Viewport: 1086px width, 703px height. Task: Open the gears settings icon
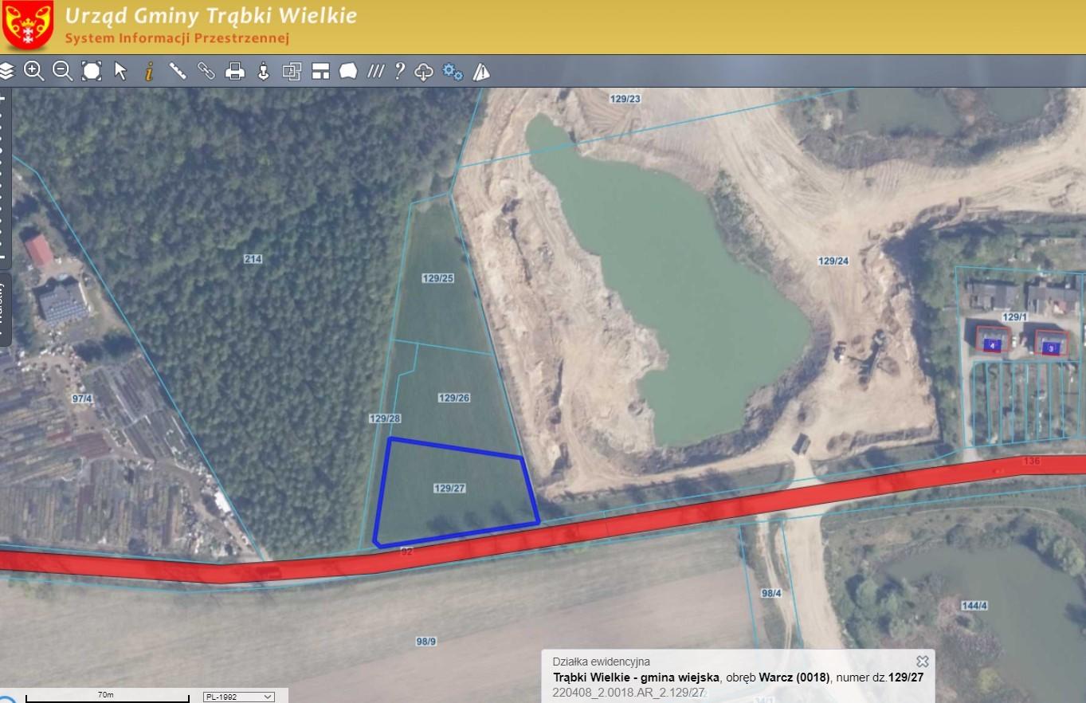453,71
